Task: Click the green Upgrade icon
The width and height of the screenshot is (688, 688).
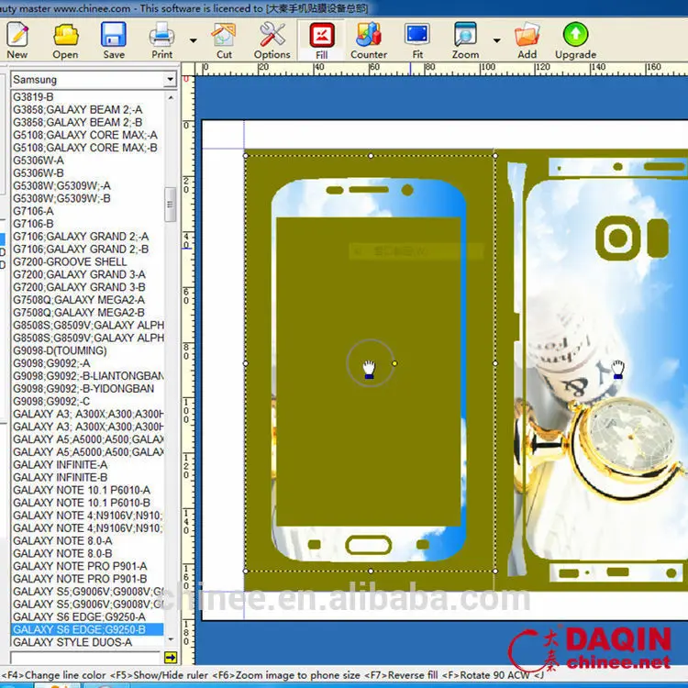Action: tap(575, 35)
